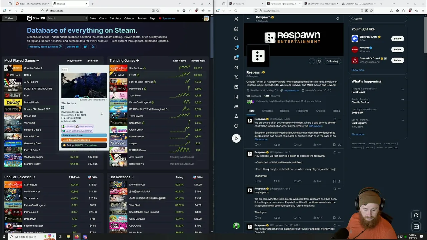The image size is (427, 240).
Task: Open X Notifications bell icon
Action: (236, 48)
